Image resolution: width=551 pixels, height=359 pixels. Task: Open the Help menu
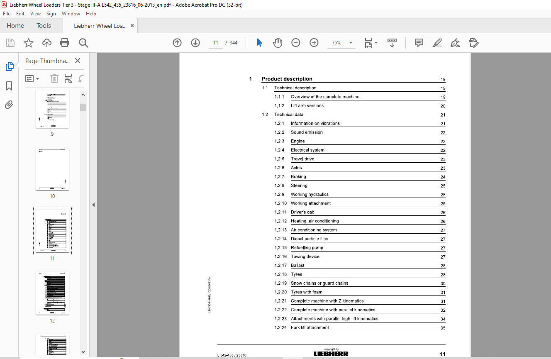91,14
